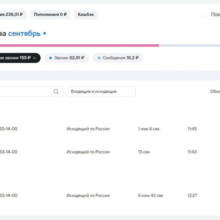
Task: Click the magnifier icon in the search field
Action: pyautogui.click(x=56, y=92)
